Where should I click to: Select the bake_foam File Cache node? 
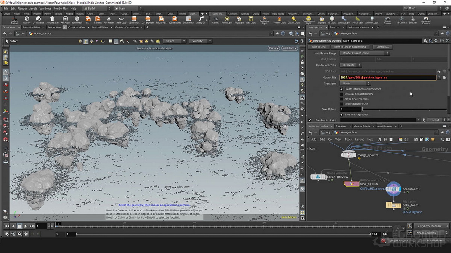coord(394,205)
